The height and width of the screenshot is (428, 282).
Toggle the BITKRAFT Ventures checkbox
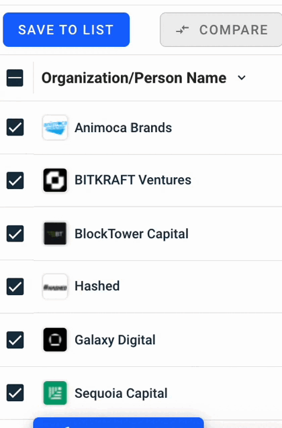pos(15,180)
